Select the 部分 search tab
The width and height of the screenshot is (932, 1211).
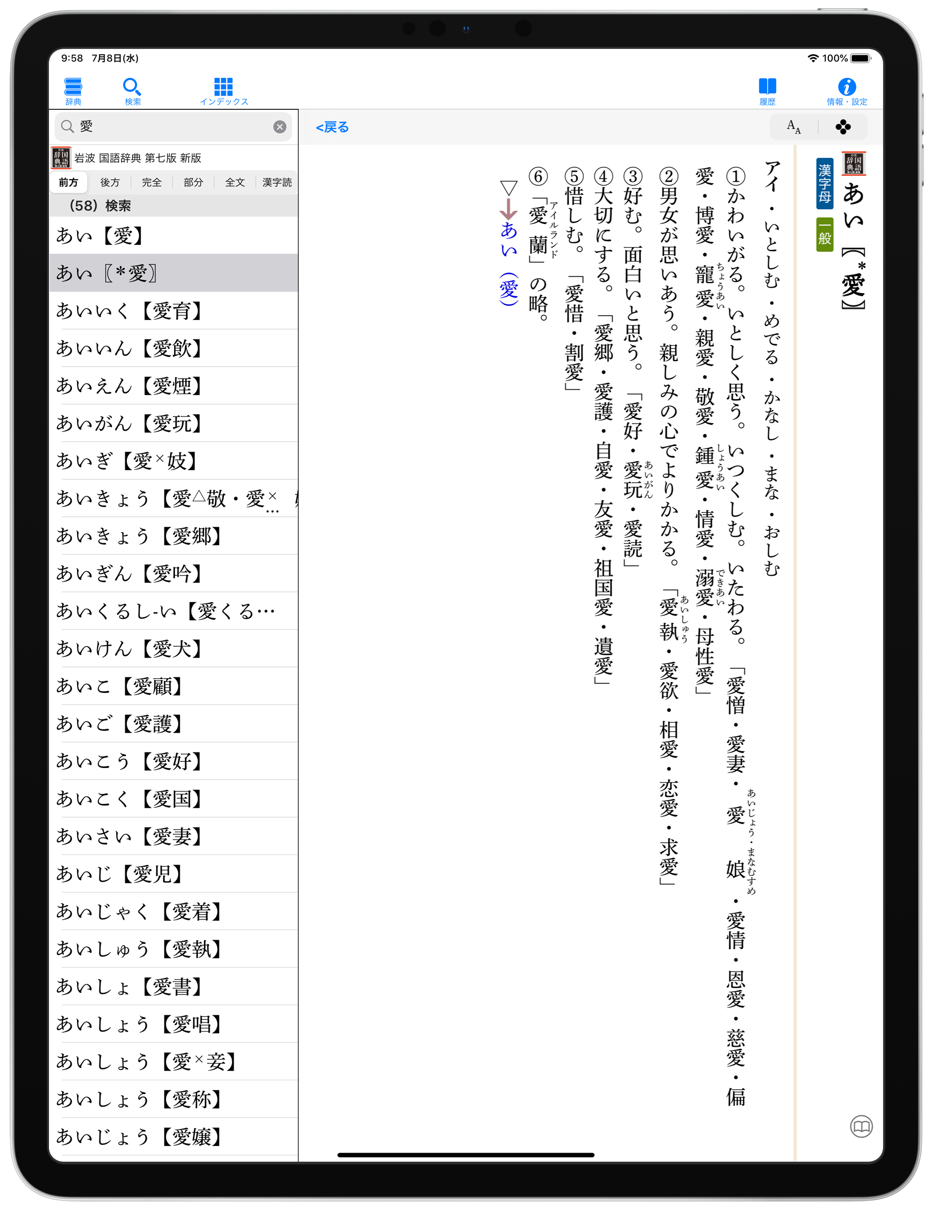(x=193, y=183)
